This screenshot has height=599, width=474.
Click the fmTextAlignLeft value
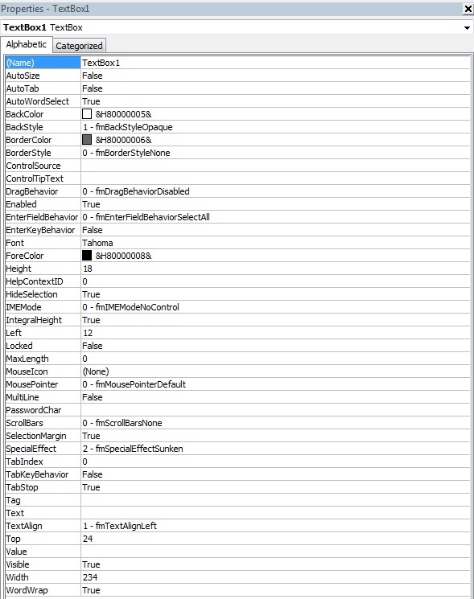[275, 526]
